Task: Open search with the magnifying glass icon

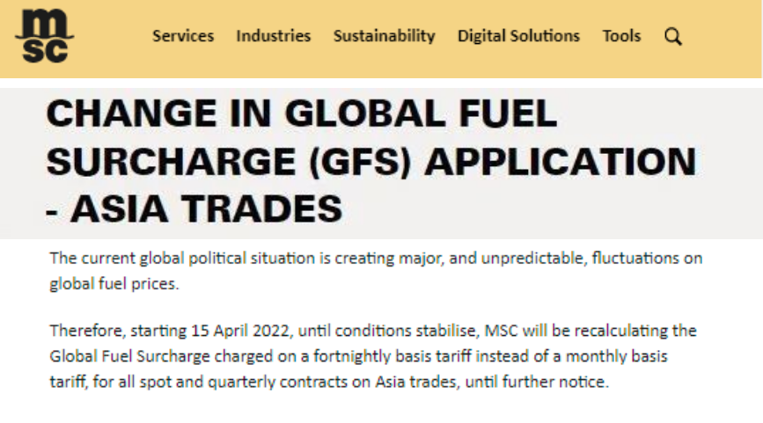Action: point(673,36)
